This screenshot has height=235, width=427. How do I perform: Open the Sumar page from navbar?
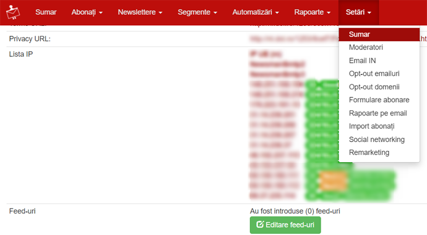coord(46,12)
